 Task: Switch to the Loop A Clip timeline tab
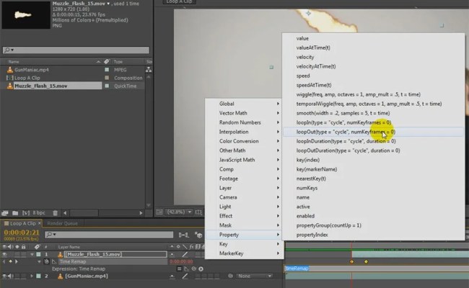click(22, 223)
